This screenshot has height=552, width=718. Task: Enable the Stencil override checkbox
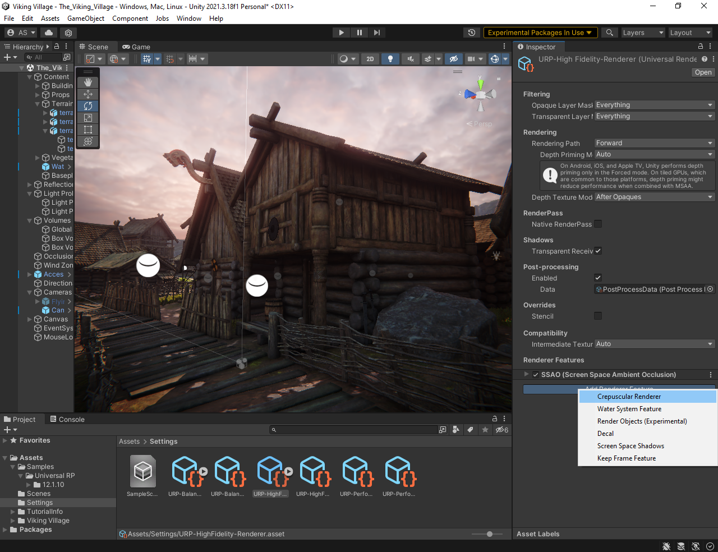598,316
